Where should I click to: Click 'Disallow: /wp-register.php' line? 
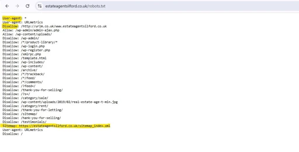[26, 50]
